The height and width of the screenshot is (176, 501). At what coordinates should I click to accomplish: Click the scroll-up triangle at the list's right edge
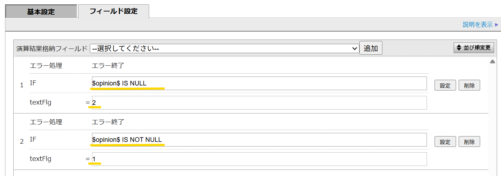[x=492, y=61]
